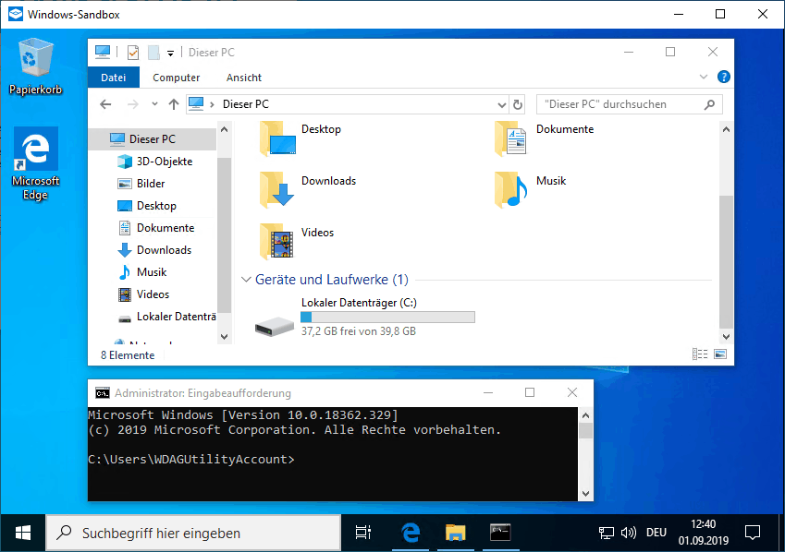
Task: Switch to details view in status bar
Action: click(x=700, y=354)
